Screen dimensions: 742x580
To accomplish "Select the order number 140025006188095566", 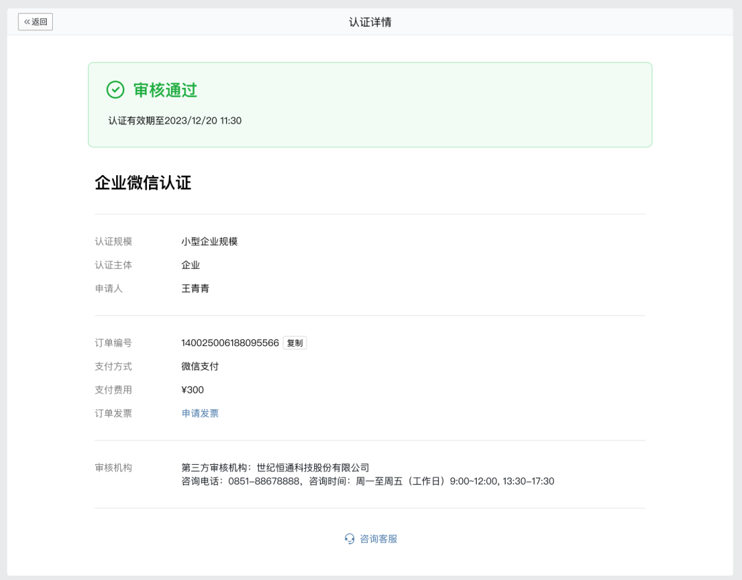I will pos(229,343).
